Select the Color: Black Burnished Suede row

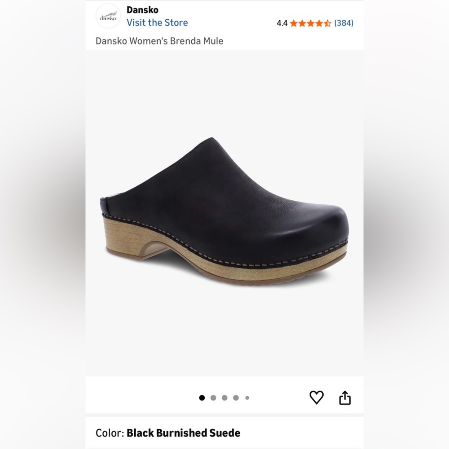168,433
